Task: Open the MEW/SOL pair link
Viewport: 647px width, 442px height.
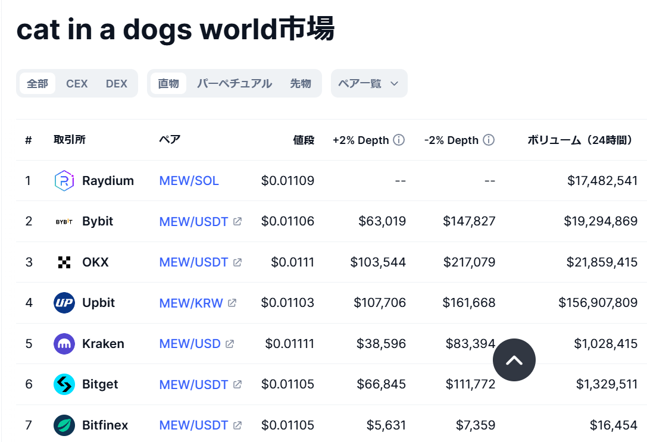Action: pyautogui.click(x=189, y=181)
